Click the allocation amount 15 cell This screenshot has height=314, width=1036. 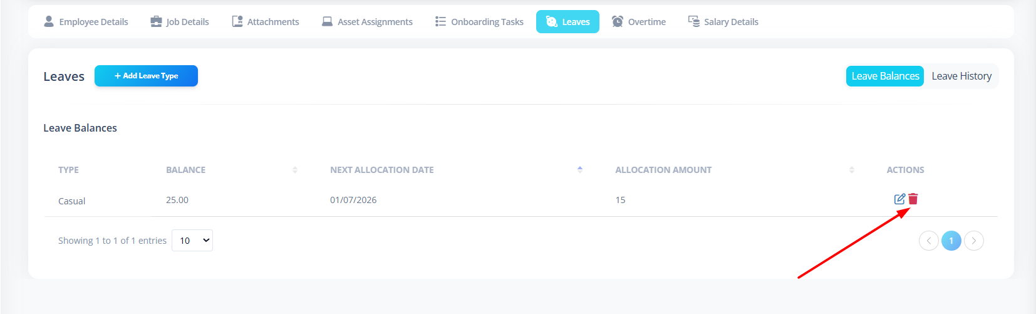620,200
